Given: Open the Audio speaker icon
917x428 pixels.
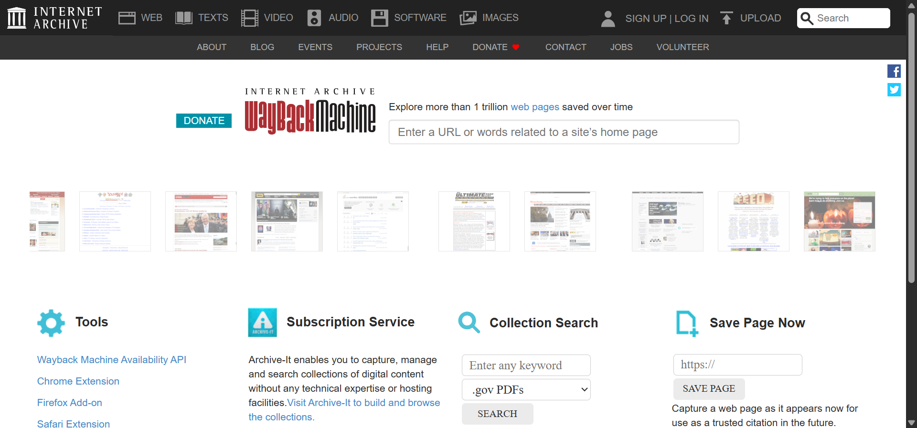Looking at the screenshot, I should click(314, 18).
